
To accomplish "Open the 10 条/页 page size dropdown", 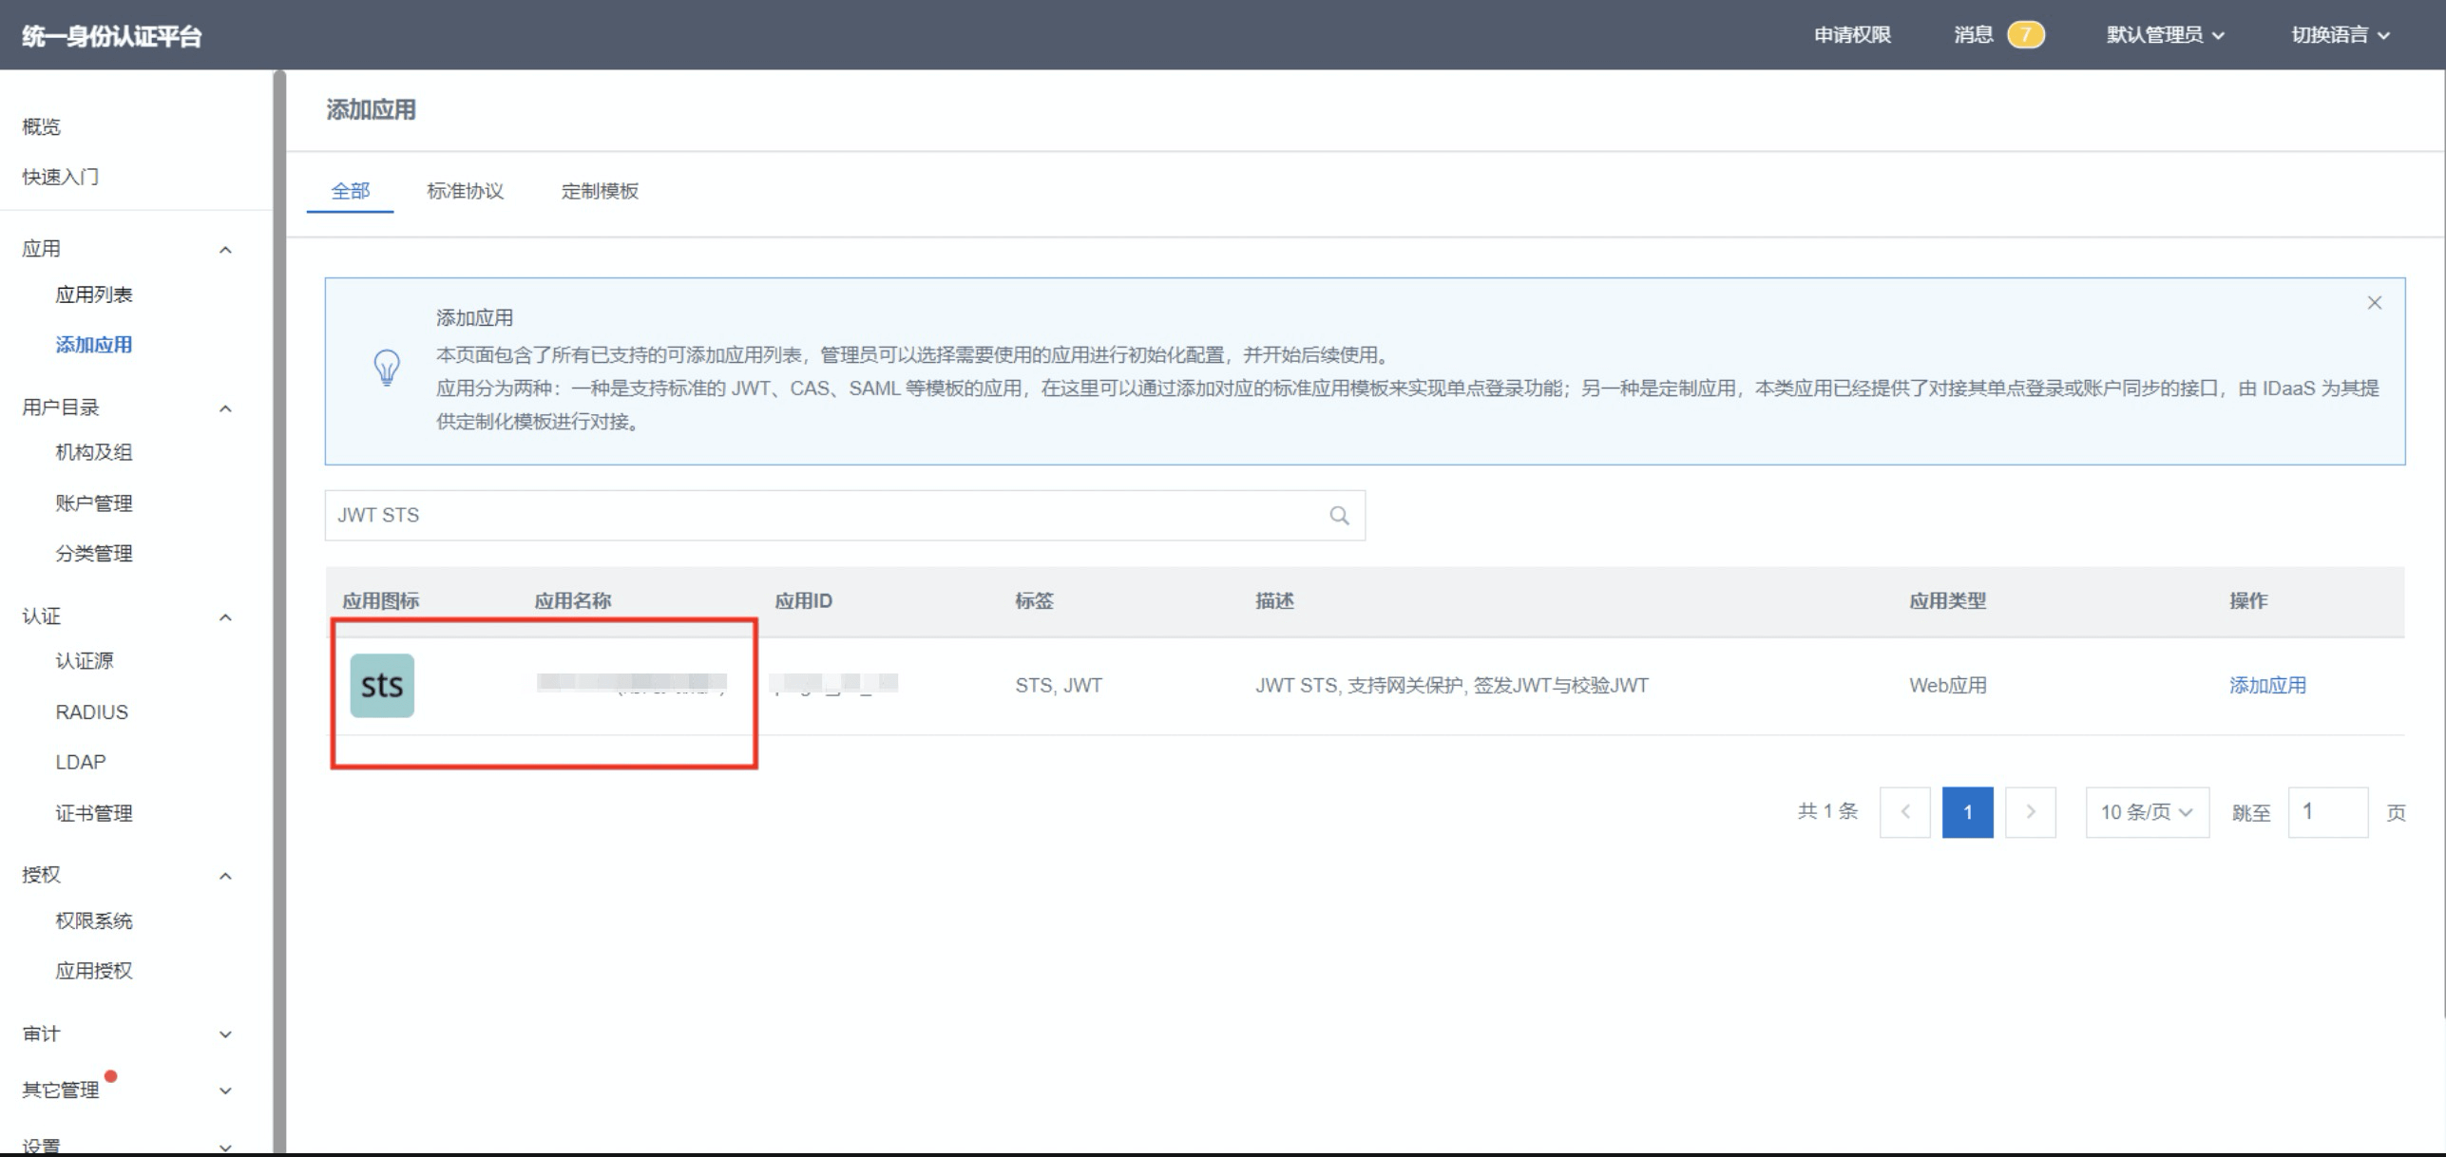I will pyautogui.click(x=2146, y=812).
